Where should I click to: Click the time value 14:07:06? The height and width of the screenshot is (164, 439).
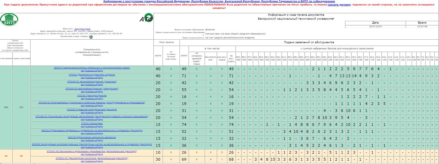click(x=422, y=27)
